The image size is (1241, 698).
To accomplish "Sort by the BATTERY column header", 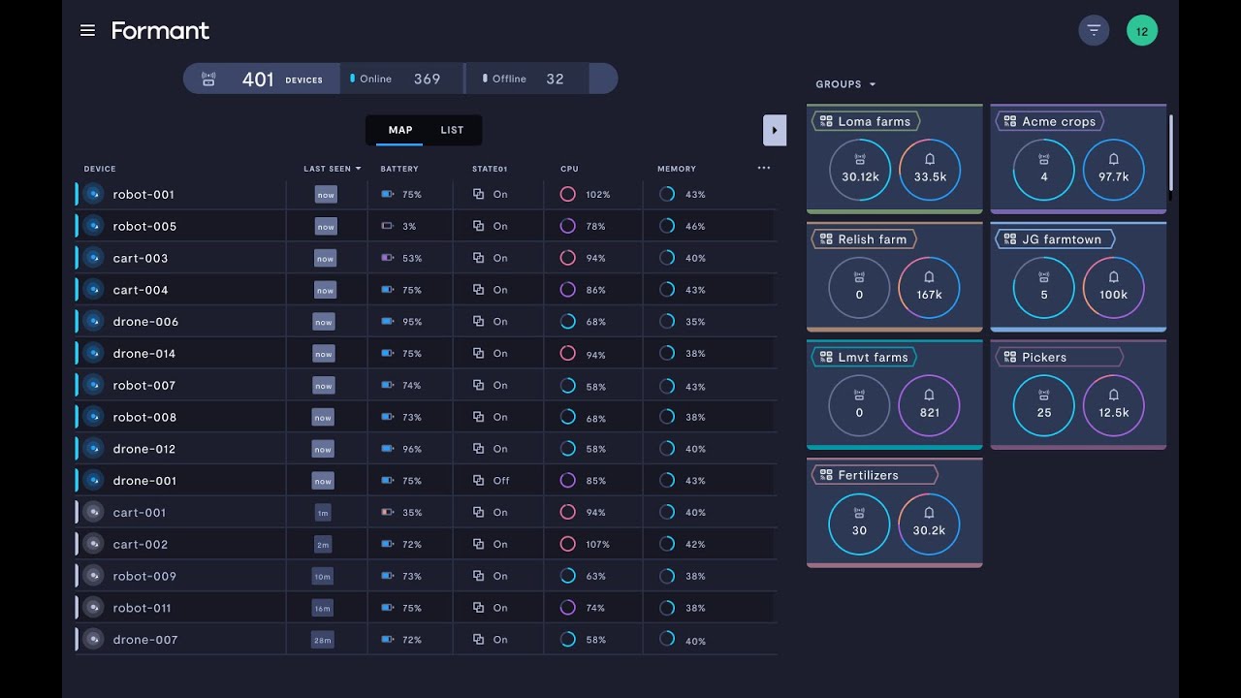I will [x=399, y=169].
